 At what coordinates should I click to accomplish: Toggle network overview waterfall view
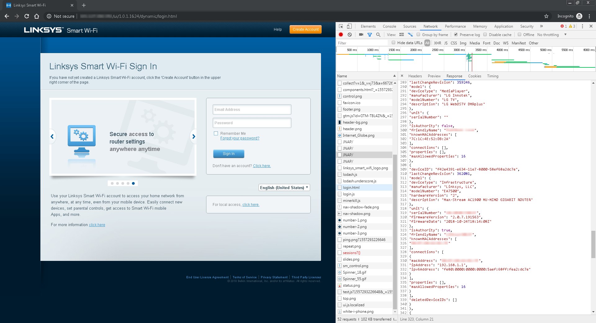pyautogui.click(x=410, y=35)
